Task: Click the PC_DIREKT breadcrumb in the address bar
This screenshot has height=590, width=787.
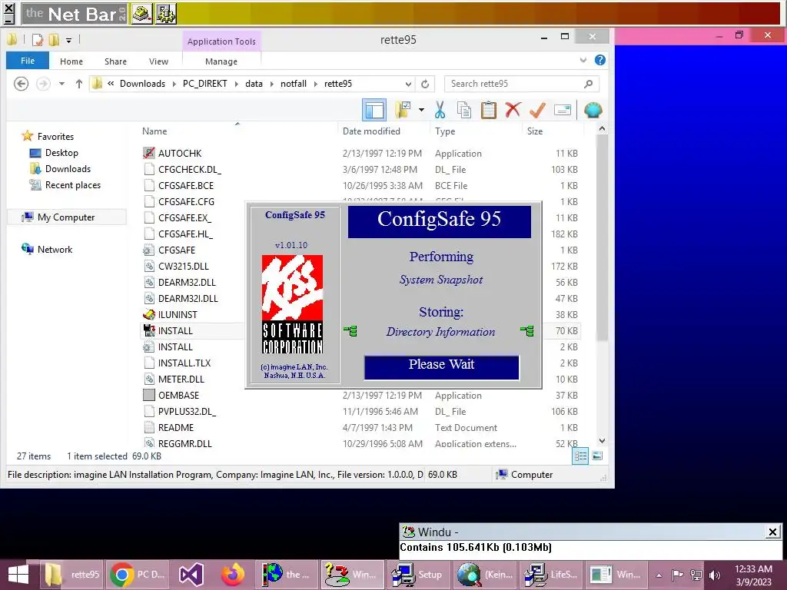Action: click(x=204, y=84)
